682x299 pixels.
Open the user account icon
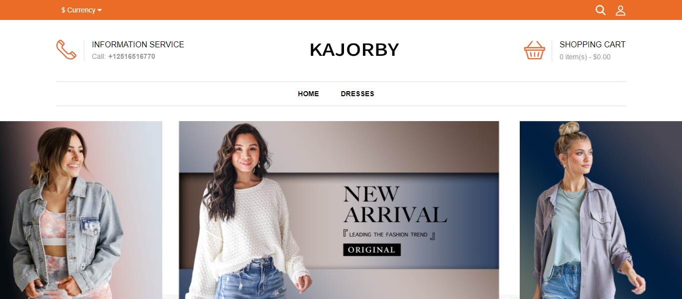621,10
